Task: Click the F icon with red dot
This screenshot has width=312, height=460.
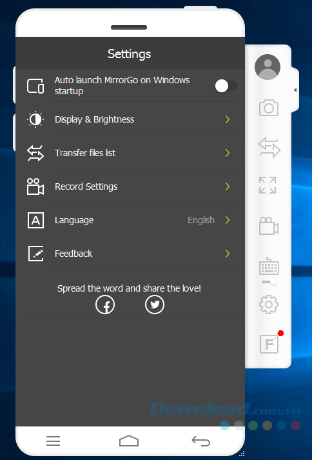Action: tap(269, 345)
